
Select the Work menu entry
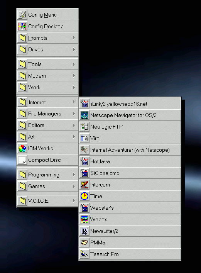pos(47,87)
